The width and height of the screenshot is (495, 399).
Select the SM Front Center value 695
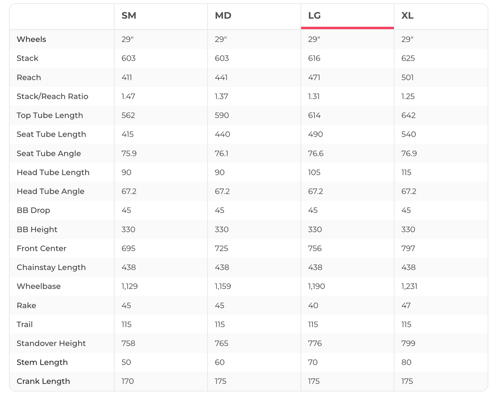(x=128, y=249)
